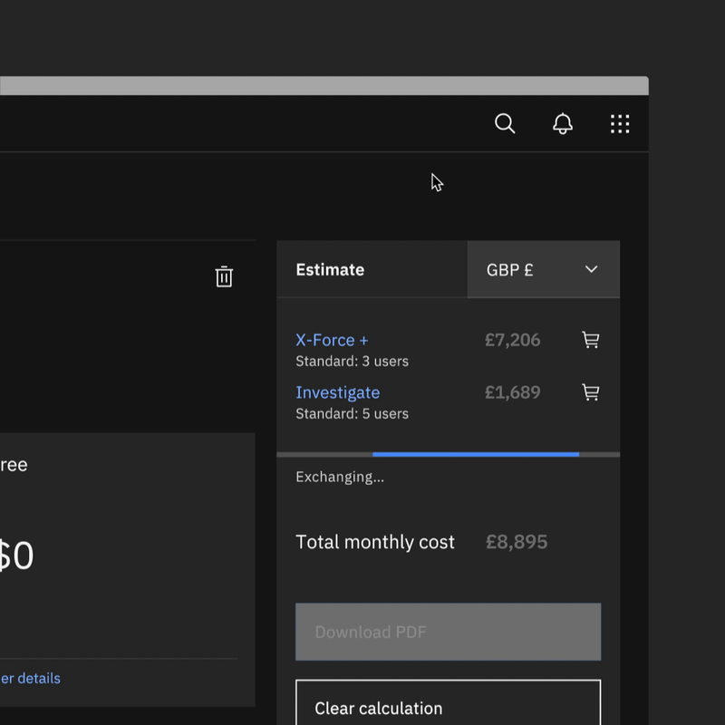
Task: Open the app switcher grid icon
Action: pyautogui.click(x=620, y=124)
